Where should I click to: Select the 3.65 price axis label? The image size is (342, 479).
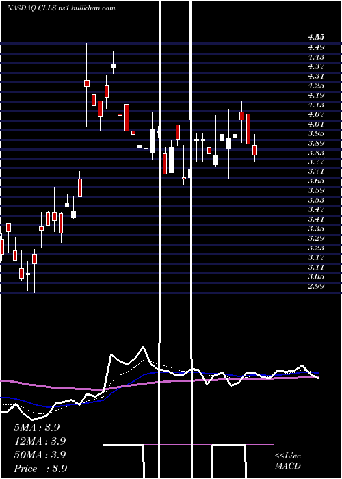316,181
